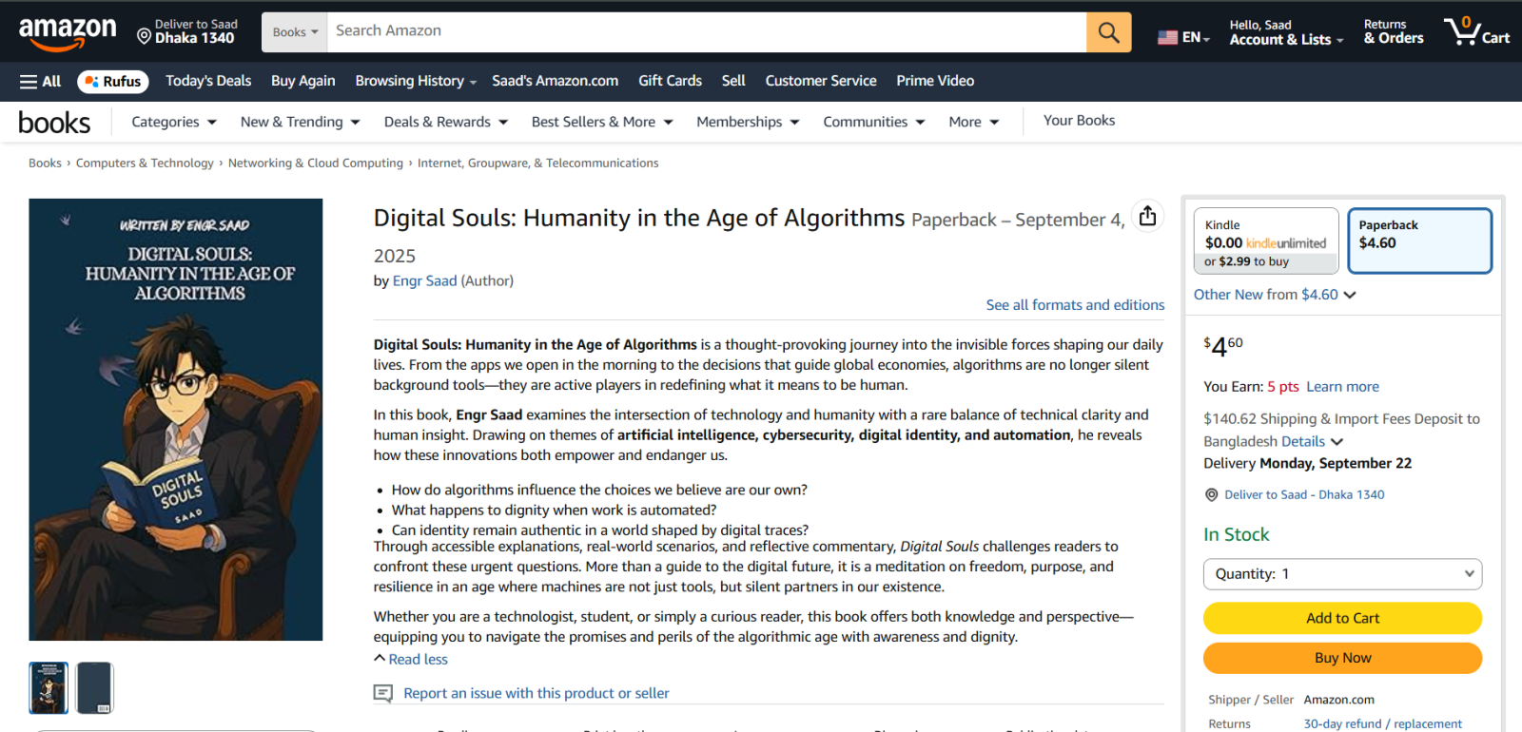
Task: Open the Categories books menu
Action: pyautogui.click(x=174, y=122)
